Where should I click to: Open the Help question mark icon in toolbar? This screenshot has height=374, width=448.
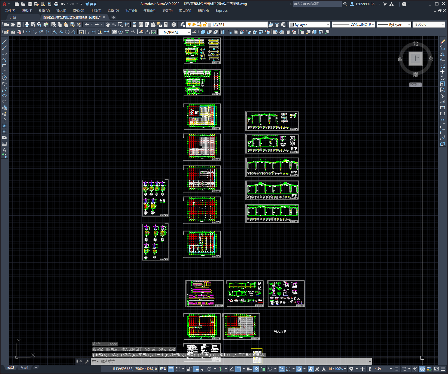pos(174,25)
